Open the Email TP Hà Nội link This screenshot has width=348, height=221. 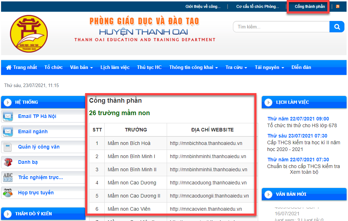coord(37,116)
